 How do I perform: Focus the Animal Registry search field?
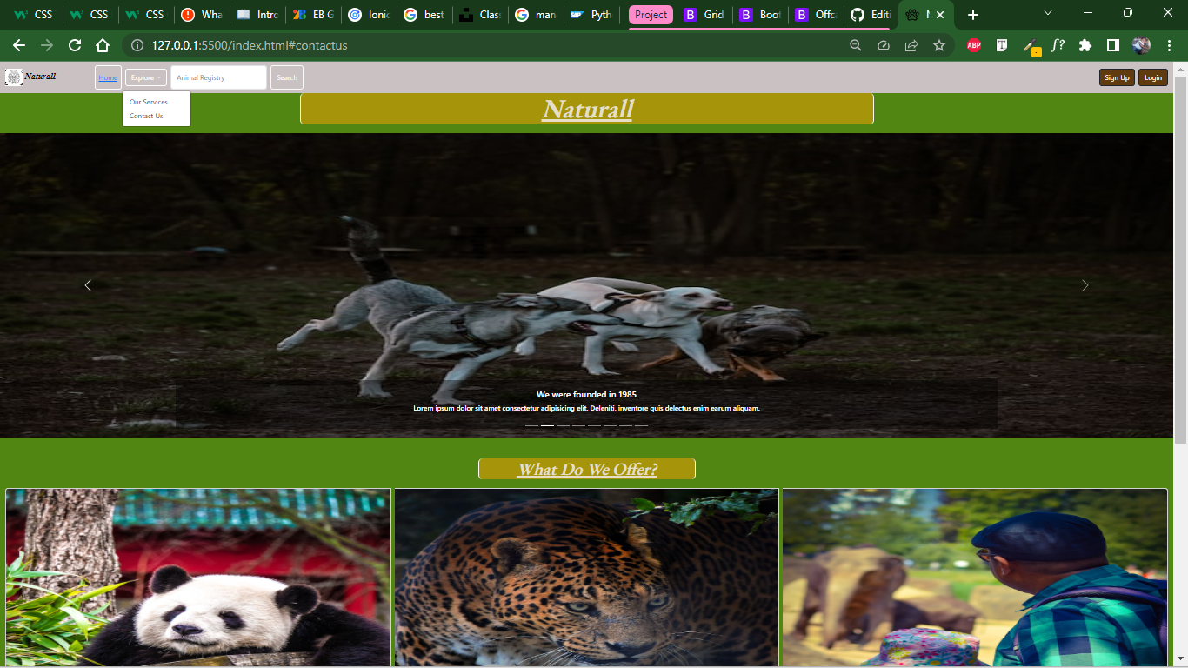click(219, 77)
